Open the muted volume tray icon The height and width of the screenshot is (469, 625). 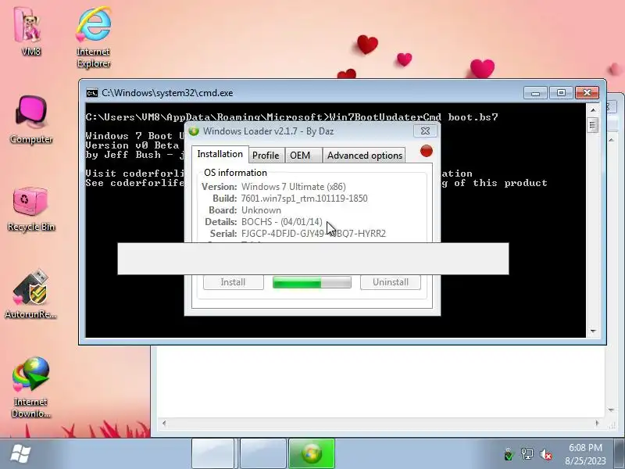coord(545,454)
